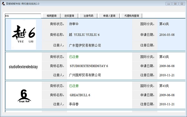Select status text 待审中
The height and width of the screenshot is (117, 187).
[x=74, y=24]
